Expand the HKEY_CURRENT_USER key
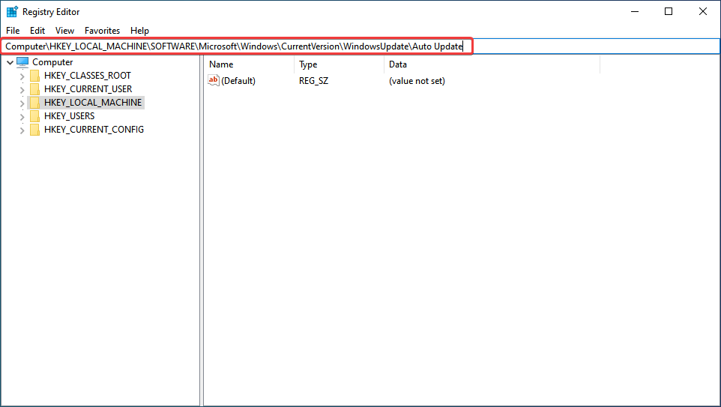The height and width of the screenshot is (407, 721). pos(22,89)
